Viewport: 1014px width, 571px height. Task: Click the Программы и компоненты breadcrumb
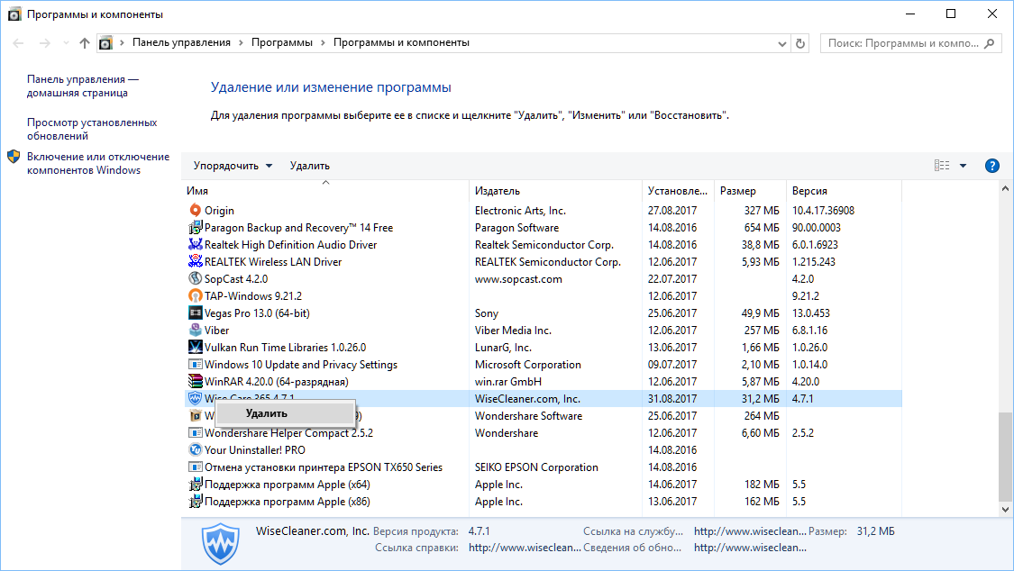coord(401,42)
